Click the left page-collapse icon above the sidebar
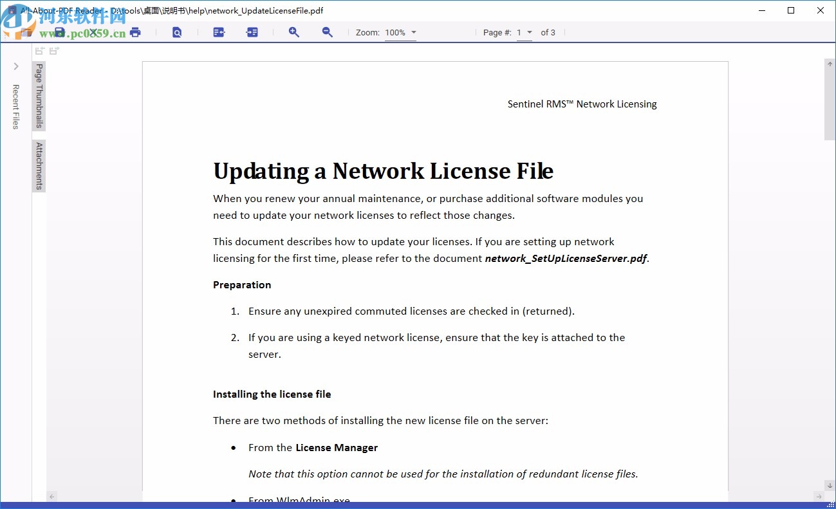This screenshot has width=836, height=509. tap(39, 50)
